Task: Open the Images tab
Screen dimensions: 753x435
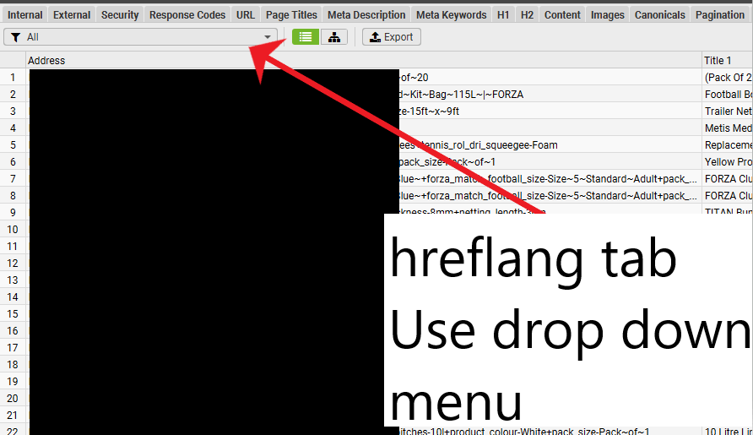Action: (608, 15)
